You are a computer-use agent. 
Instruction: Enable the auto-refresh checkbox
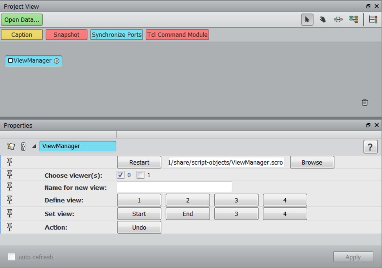tap(11, 257)
